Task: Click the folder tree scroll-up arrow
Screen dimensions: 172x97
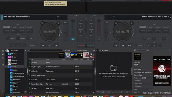Action: pos(26,50)
